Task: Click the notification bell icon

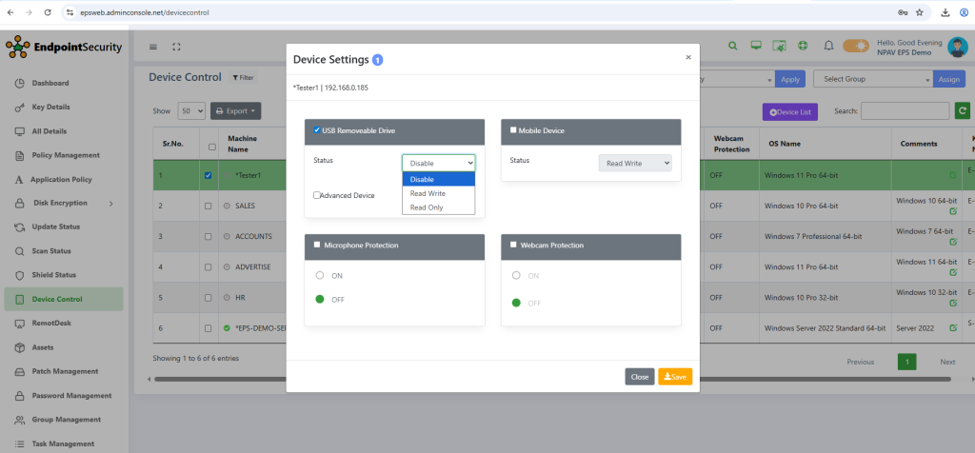Action: coord(828,46)
